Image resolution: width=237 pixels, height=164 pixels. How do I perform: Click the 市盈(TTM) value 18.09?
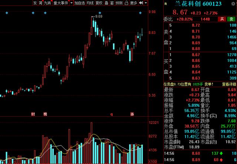point(194,147)
